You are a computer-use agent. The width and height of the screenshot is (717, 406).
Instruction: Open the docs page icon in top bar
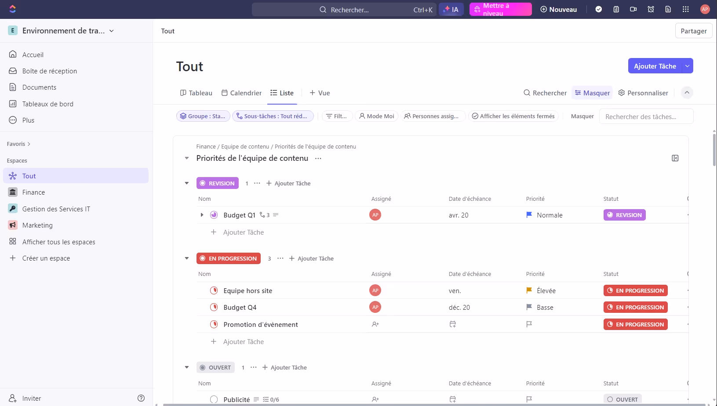click(668, 9)
